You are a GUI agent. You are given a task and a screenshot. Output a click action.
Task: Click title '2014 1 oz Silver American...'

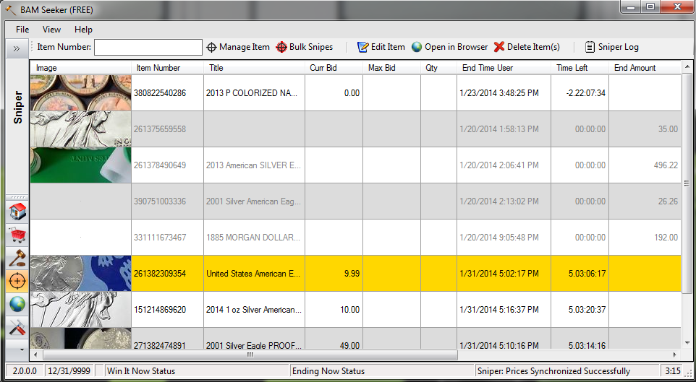pos(253,310)
